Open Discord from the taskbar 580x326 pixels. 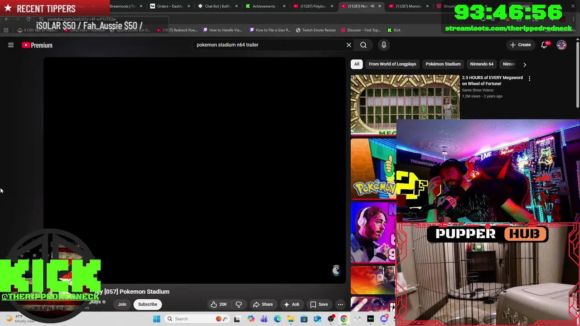384,319
